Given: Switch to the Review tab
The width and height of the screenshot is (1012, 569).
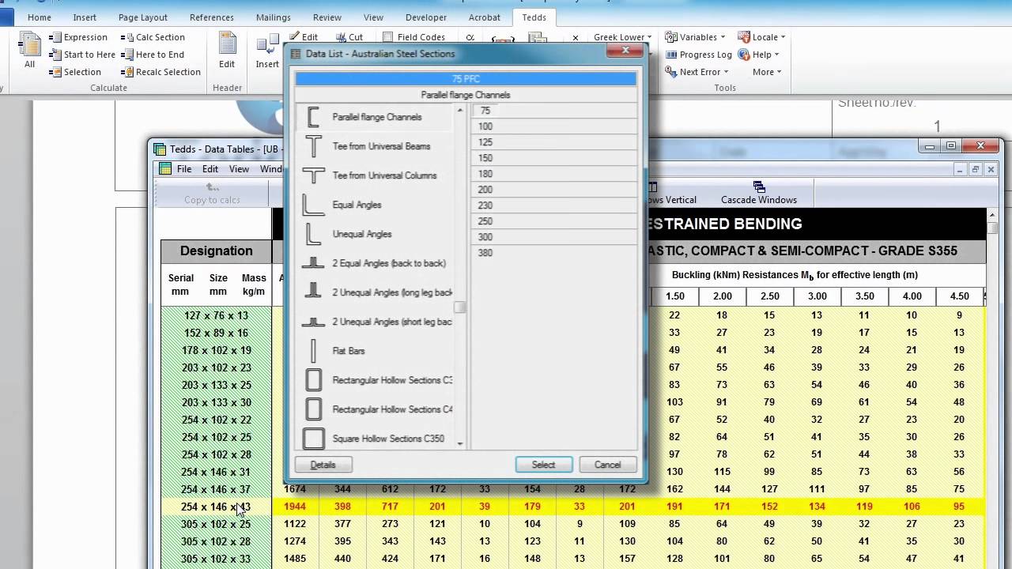Looking at the screenshot, I should click(x=327, y=17).
